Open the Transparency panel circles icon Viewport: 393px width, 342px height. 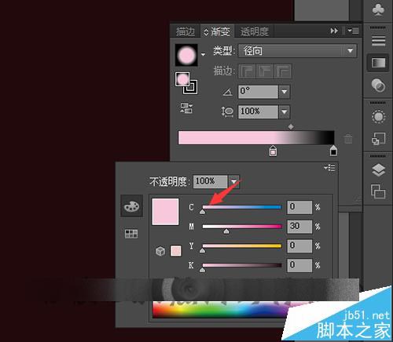pyautogui.click(x=378, y=85)
